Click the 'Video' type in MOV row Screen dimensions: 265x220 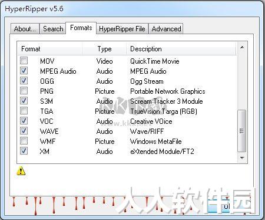[104, 61]
